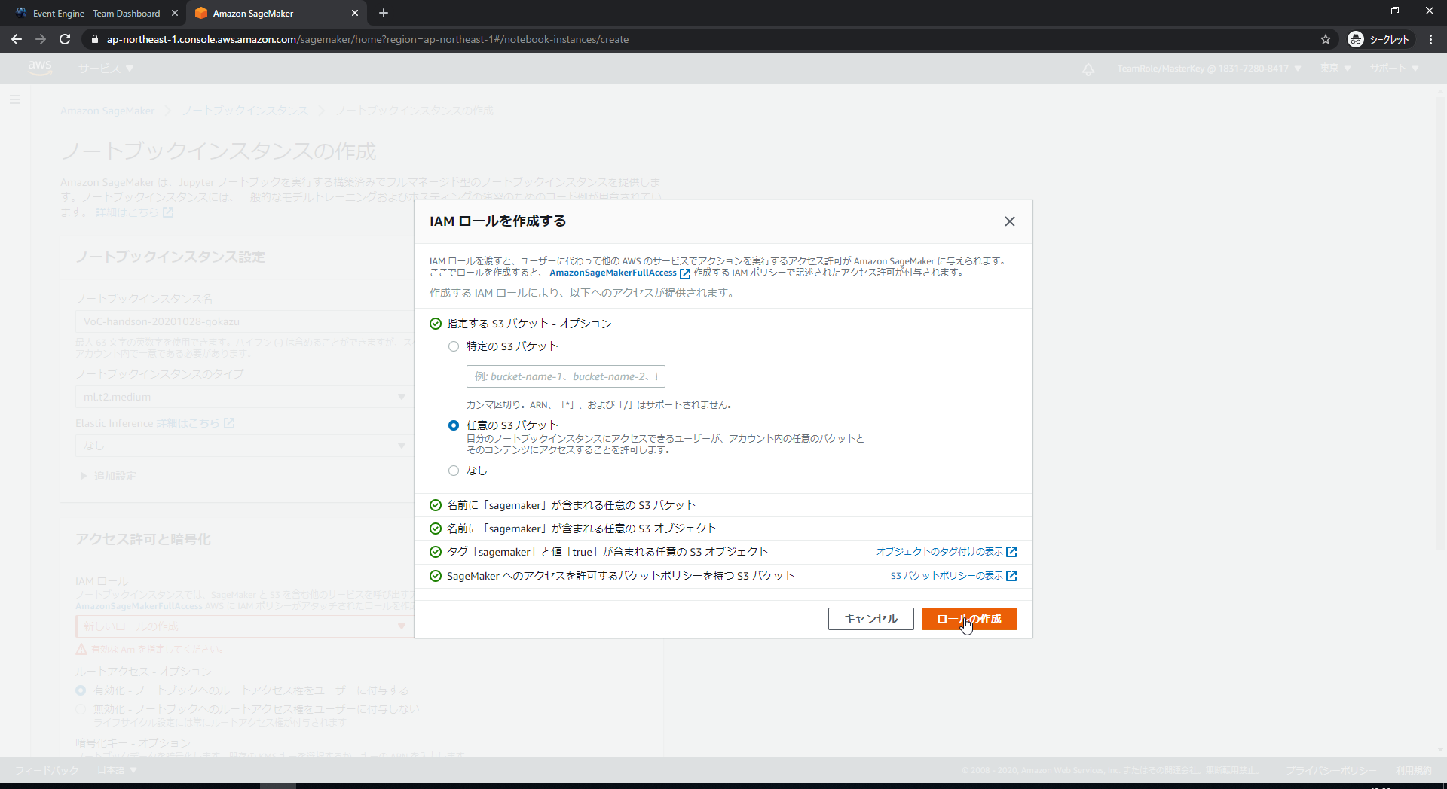The height and width of the screenshot is (789, 1447).
Task: Go to ノートブックインスタンス breadcrumb
Action: point(245,111)
